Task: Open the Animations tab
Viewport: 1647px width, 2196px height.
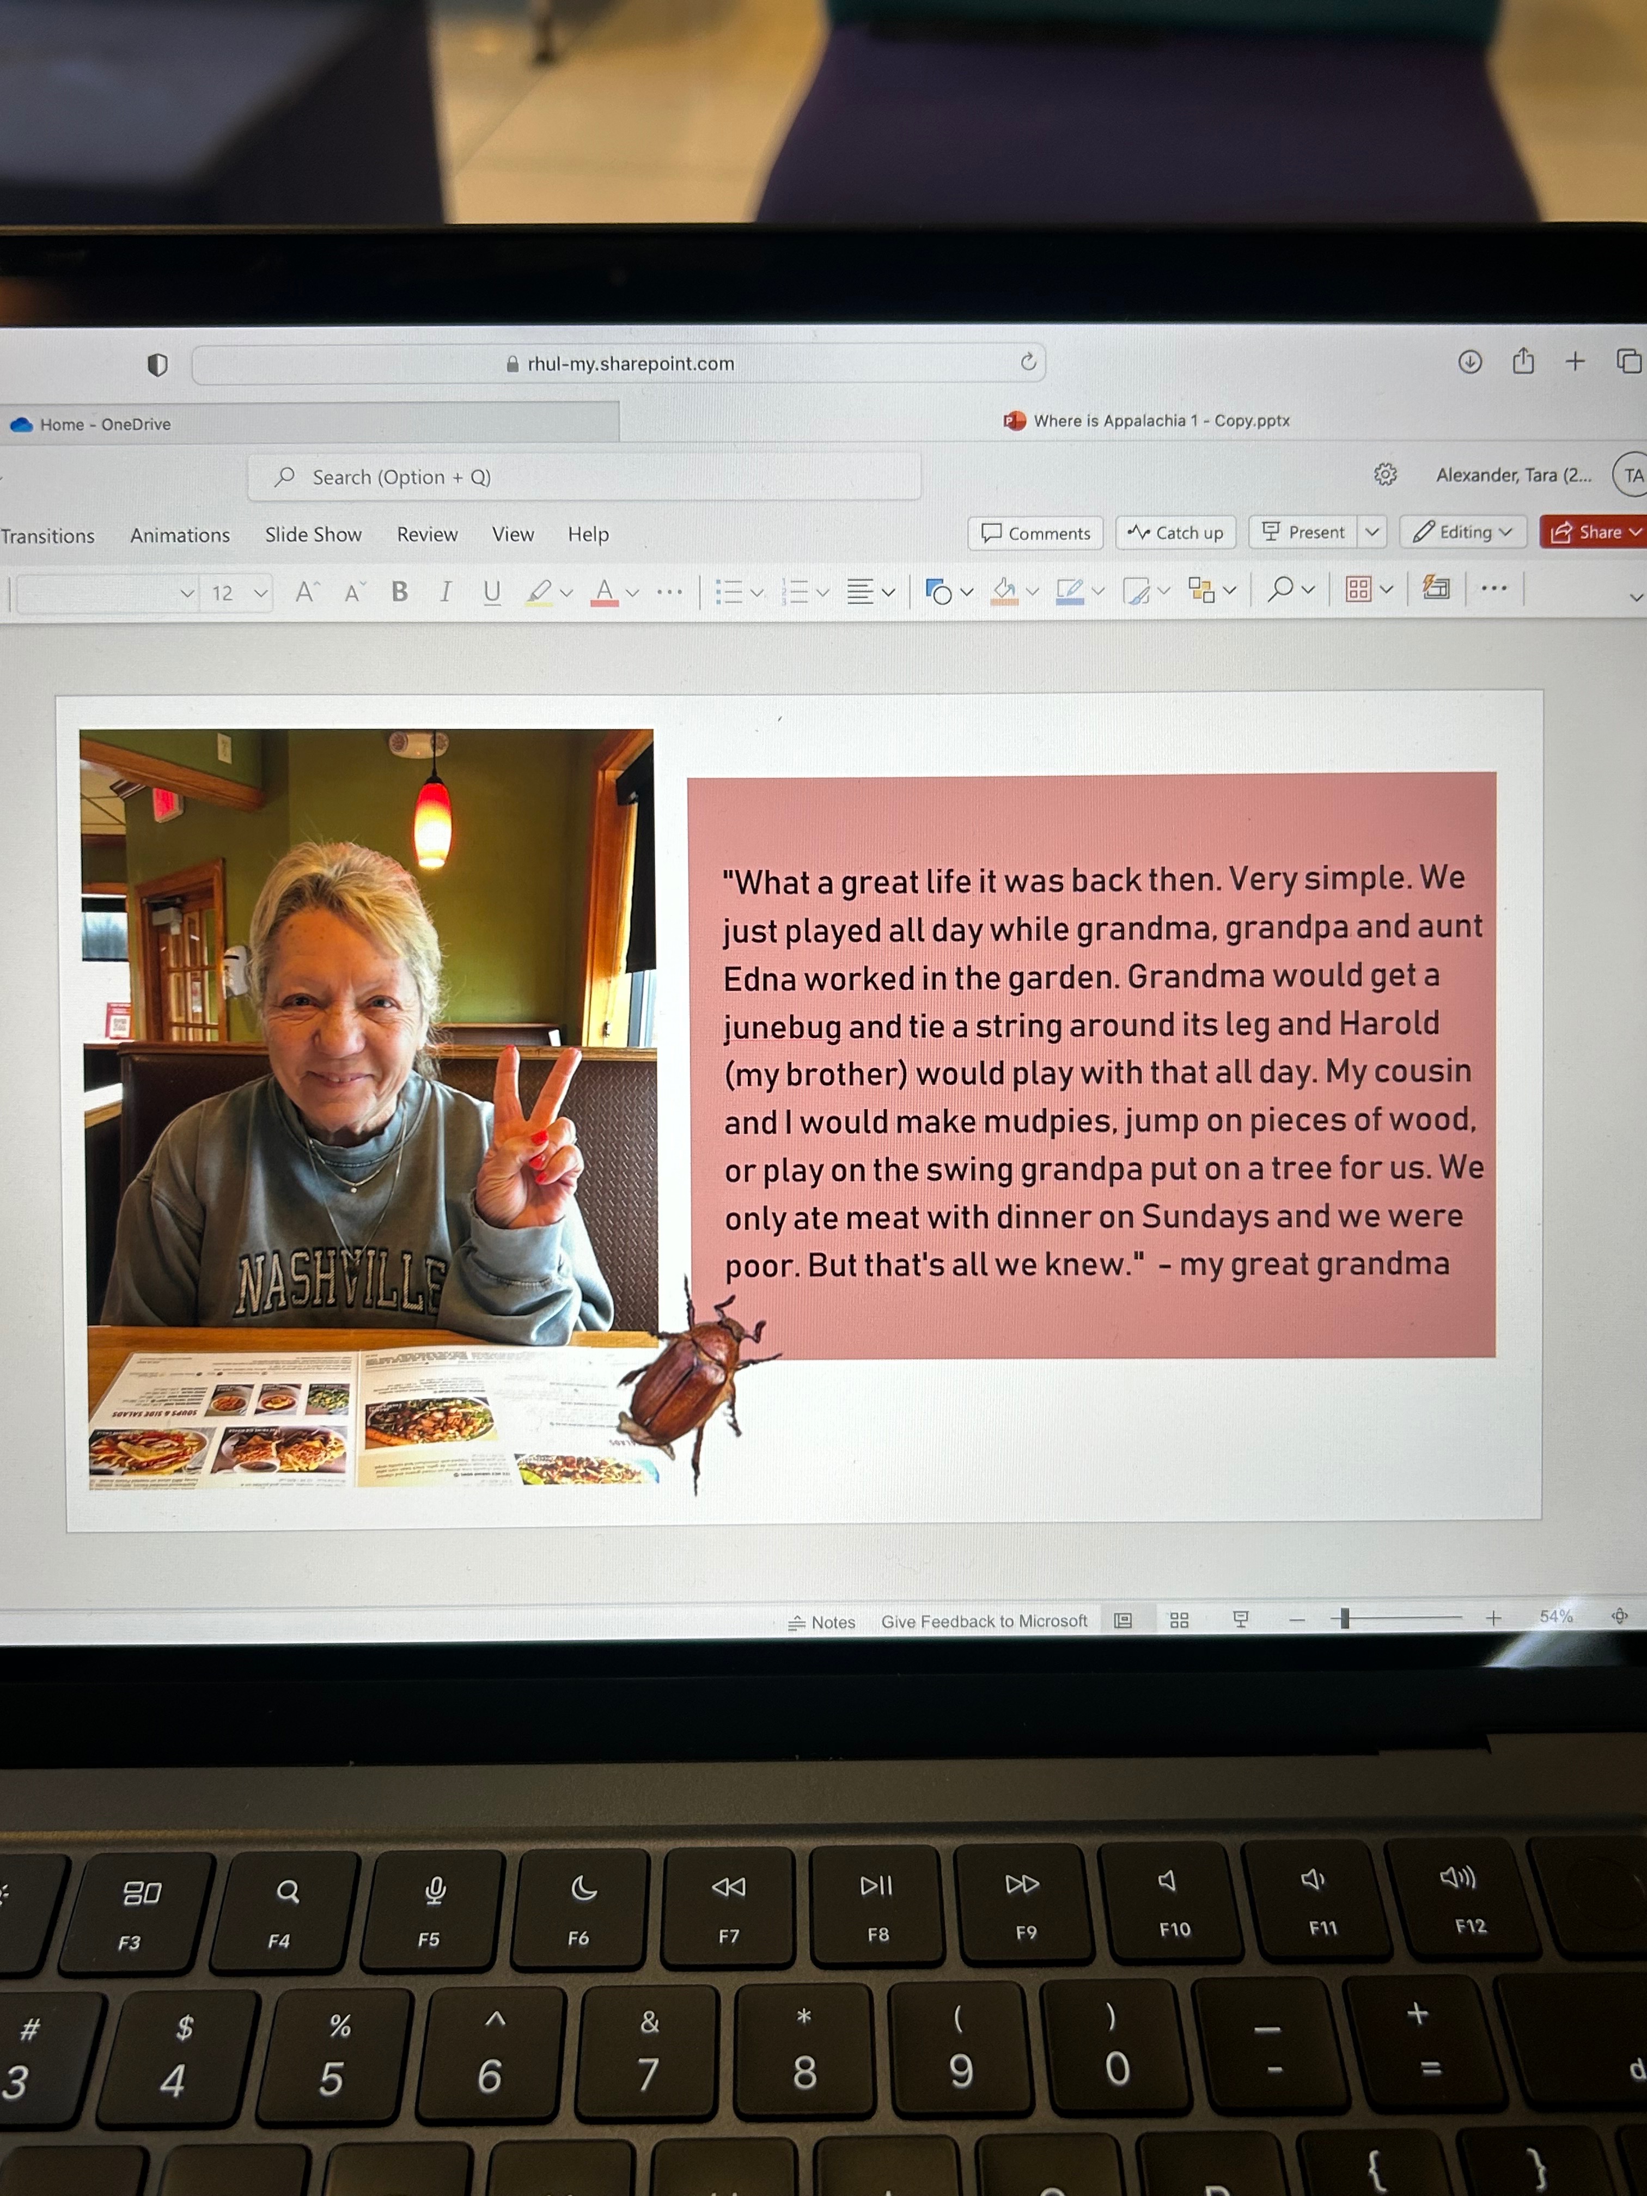Action: pyautogui.click(x=180, y=535)
